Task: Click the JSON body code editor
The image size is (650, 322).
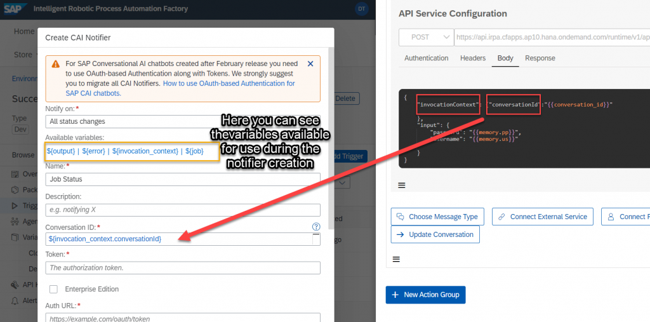Action: tap(524, 129)
